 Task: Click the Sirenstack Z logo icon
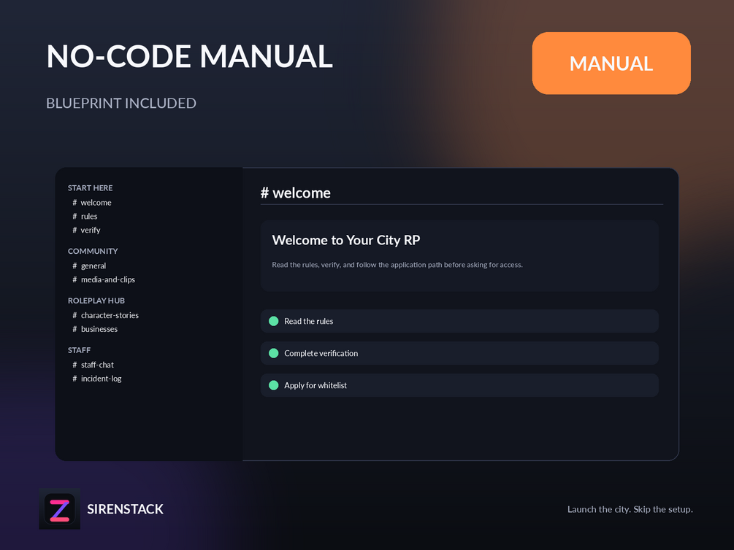59,509
